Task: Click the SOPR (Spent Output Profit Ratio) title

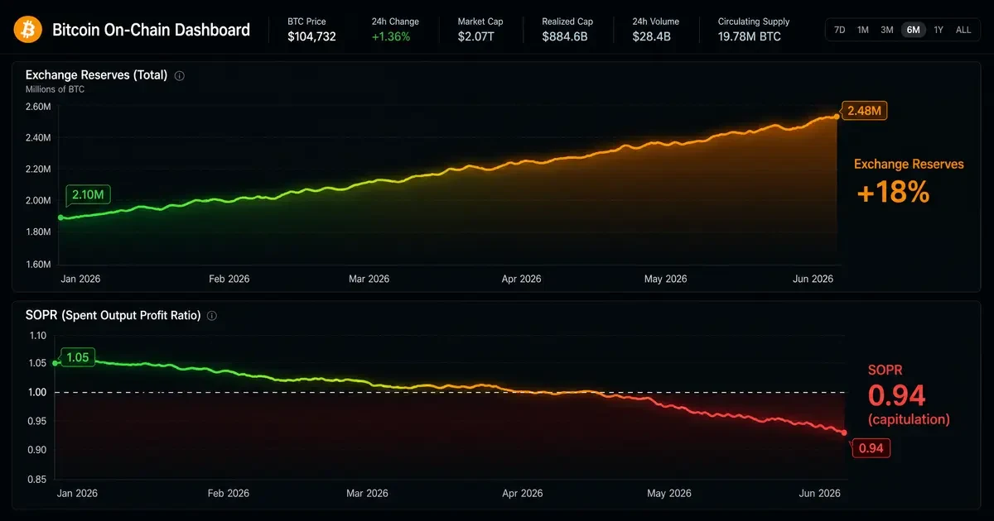Action: coord(113,316)
